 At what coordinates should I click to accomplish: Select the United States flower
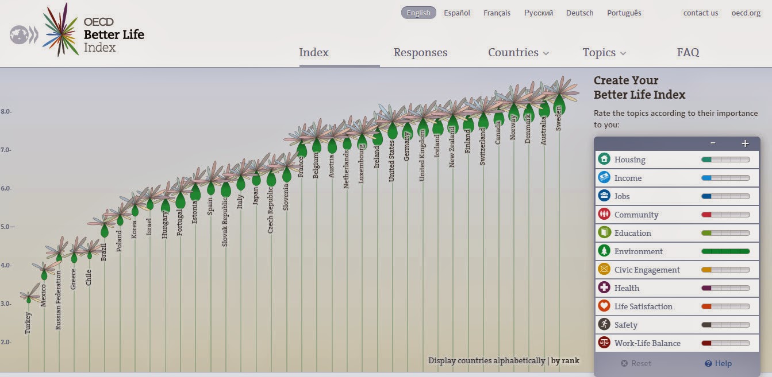pyautogui.click(x=392, y=123)
